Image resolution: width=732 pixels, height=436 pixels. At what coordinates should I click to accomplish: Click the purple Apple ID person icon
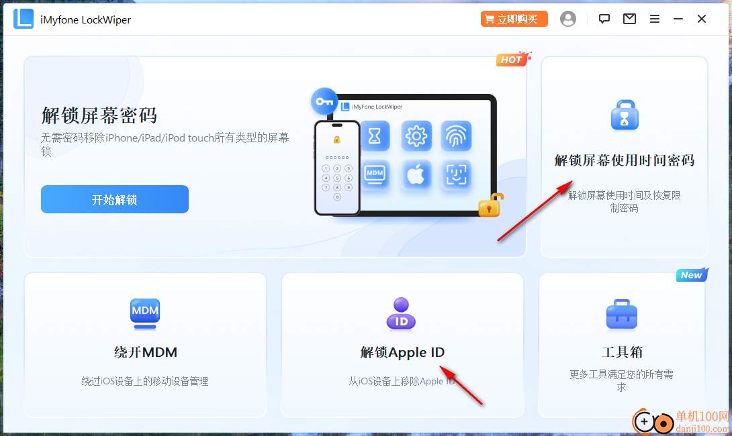(x=401, y=314)
